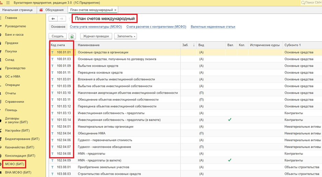This screenshot has width=322, height=177.
Task: Click the 1C logo icon at top-left
Action: click(2, 2)
